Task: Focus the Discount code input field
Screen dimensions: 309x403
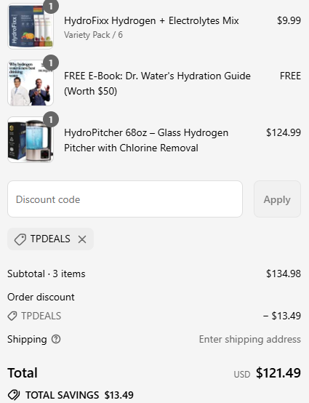Action: 125,199
